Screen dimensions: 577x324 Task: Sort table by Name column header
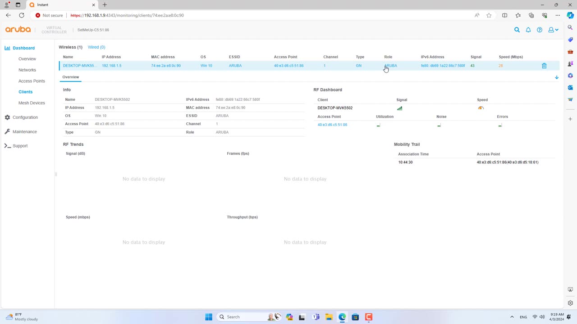(68, 57)
